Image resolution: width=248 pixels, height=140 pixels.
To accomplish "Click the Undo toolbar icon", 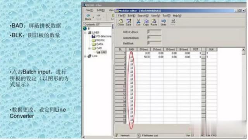I will click(164, 22).
